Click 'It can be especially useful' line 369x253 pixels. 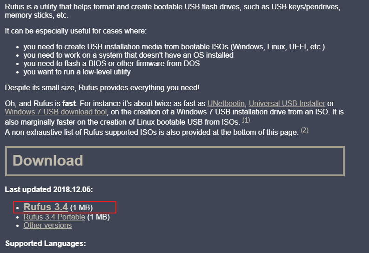(75, 31)
